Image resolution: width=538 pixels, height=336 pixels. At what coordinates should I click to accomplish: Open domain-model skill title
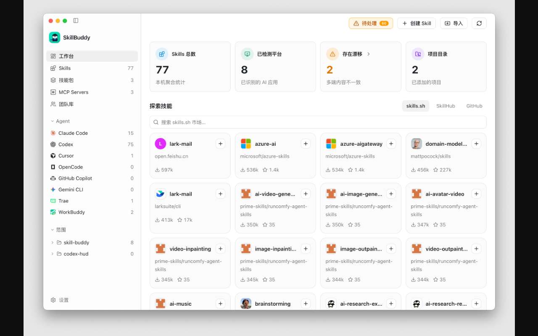(x=446, y=144)
